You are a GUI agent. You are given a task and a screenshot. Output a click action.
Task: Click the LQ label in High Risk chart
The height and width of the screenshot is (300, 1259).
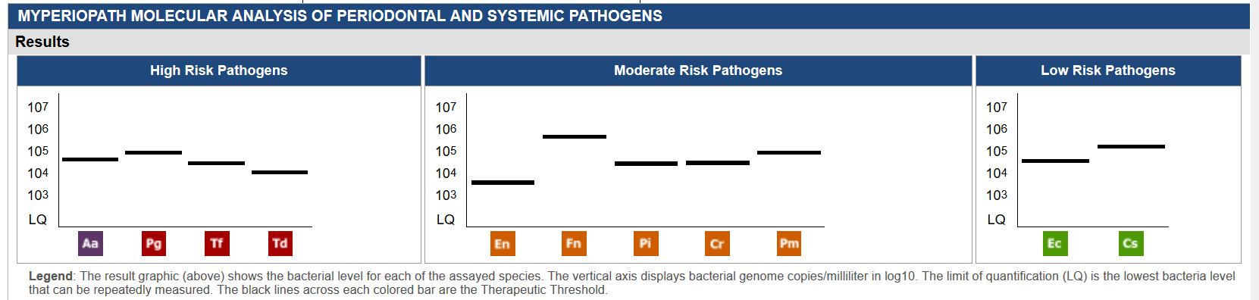point(38,220)
